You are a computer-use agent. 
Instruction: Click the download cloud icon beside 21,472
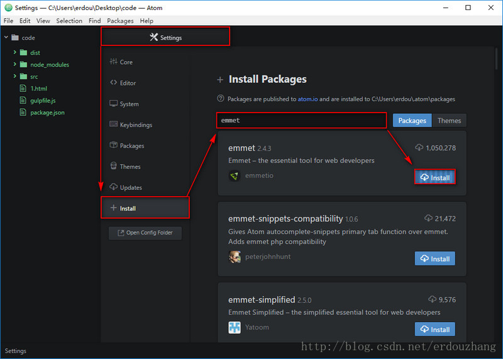(x=428, y=218)
